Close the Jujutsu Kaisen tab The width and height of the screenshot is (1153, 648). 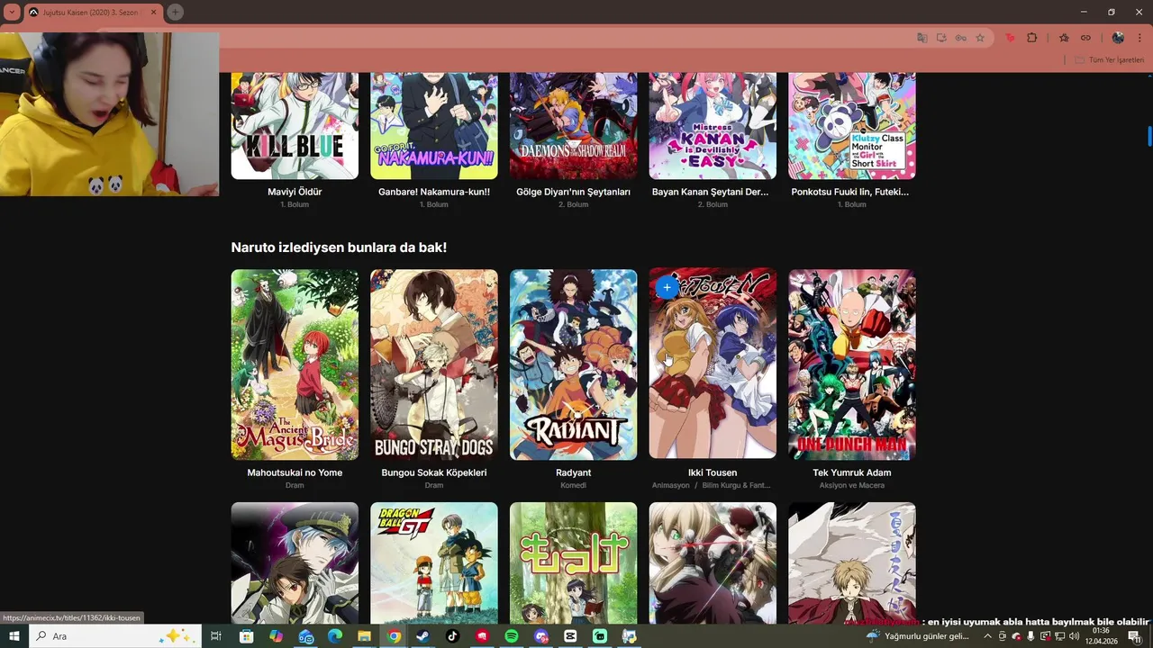point(154,13)
